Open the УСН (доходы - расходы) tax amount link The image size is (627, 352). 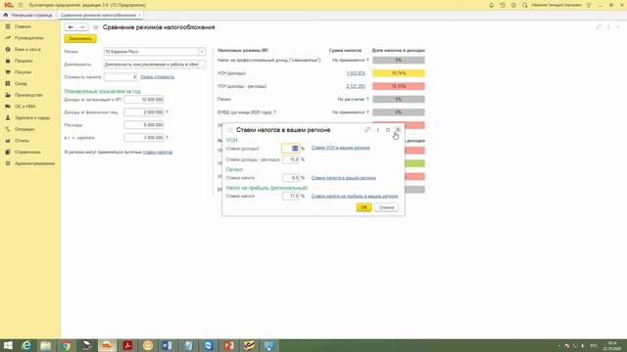(x=356, y=86)
